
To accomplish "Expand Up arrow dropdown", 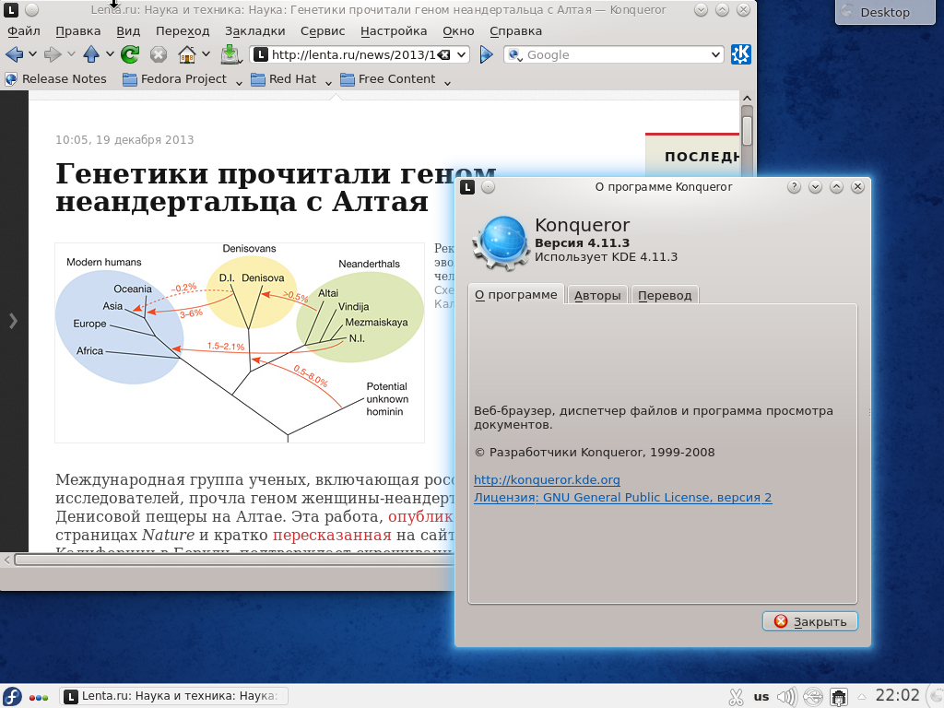I will tap(110, 54).
